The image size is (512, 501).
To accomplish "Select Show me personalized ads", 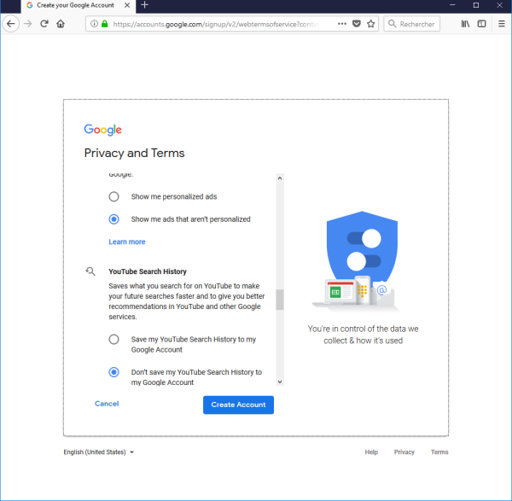I will click(x=114, y=196).
